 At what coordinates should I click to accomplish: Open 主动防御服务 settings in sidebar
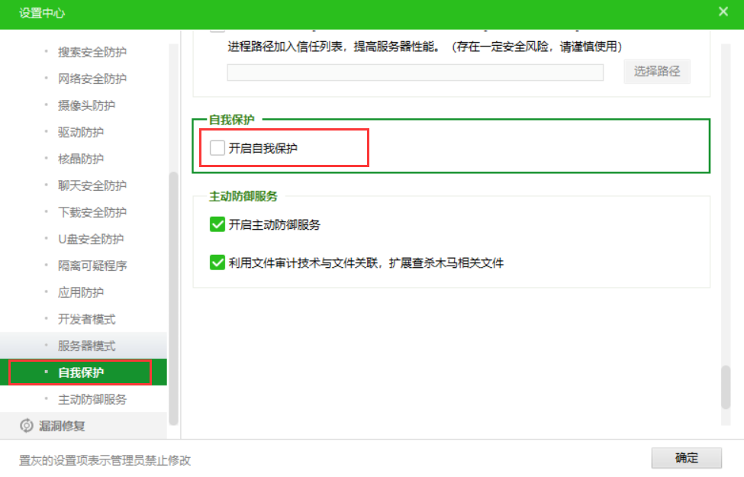pos(92,399)
